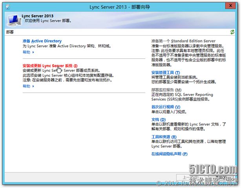Click the 部署 section header label
This screenshot has width=241, height=188.
10,32
